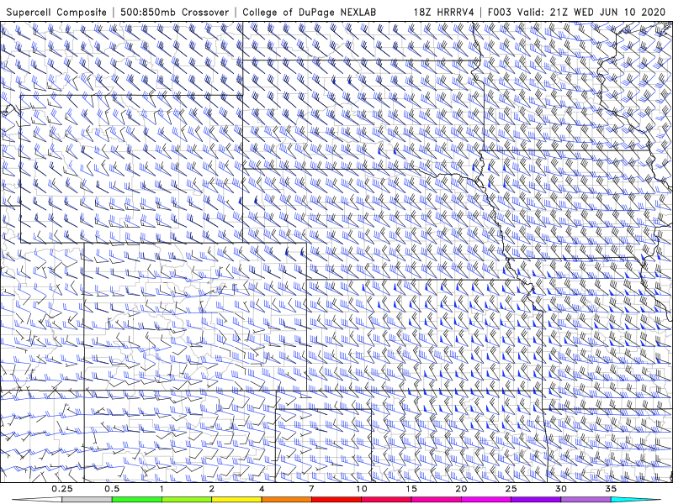Click the "10" legend value
Screen dimensions: 673x504
pyautogui.click(x=362, y=489)
